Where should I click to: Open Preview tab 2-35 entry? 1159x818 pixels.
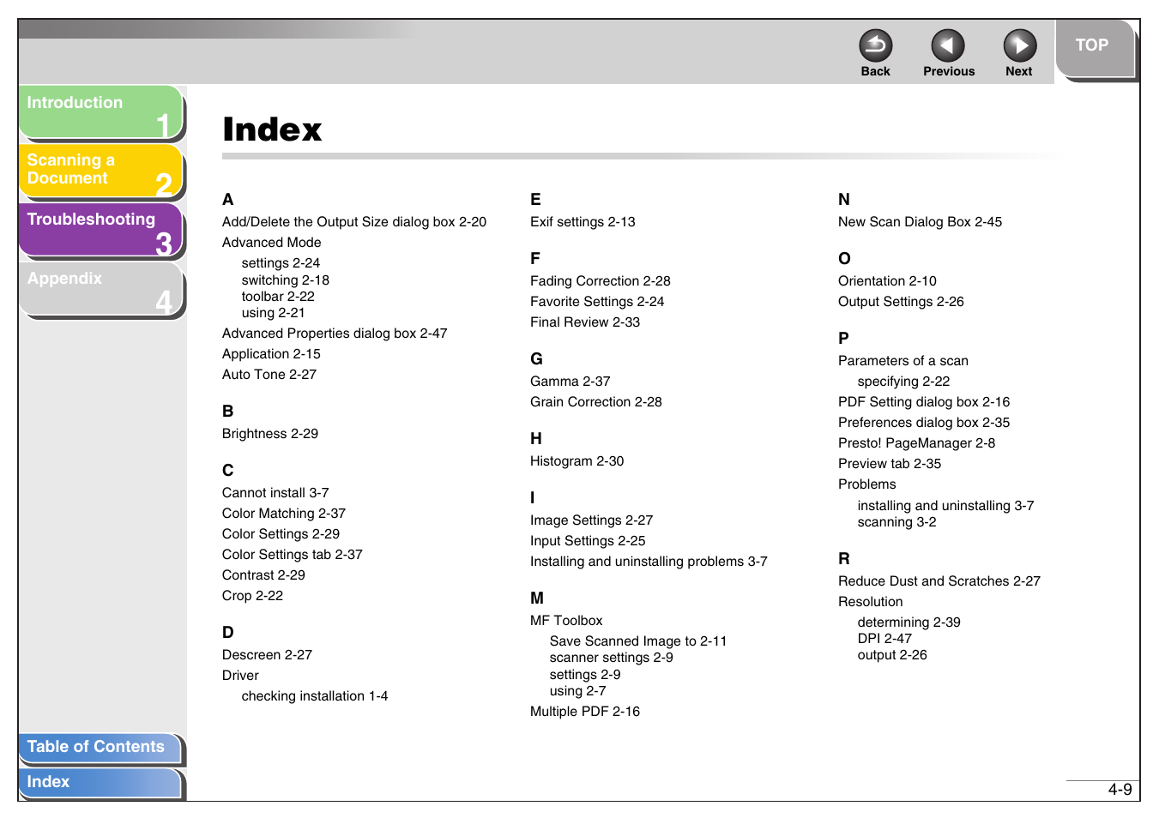pyautogui.click(x=890, y=464)
